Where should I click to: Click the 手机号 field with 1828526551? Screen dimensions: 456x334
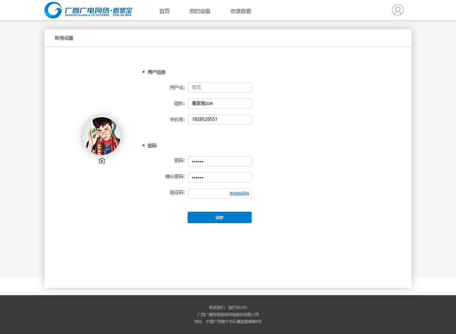pos(220,119)
